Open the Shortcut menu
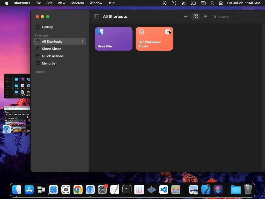265x199 pixels. coord(77,3)
